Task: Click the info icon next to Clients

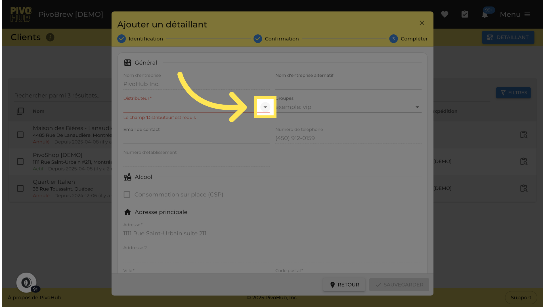Action: pyautogui.click(x=50, y=37)
